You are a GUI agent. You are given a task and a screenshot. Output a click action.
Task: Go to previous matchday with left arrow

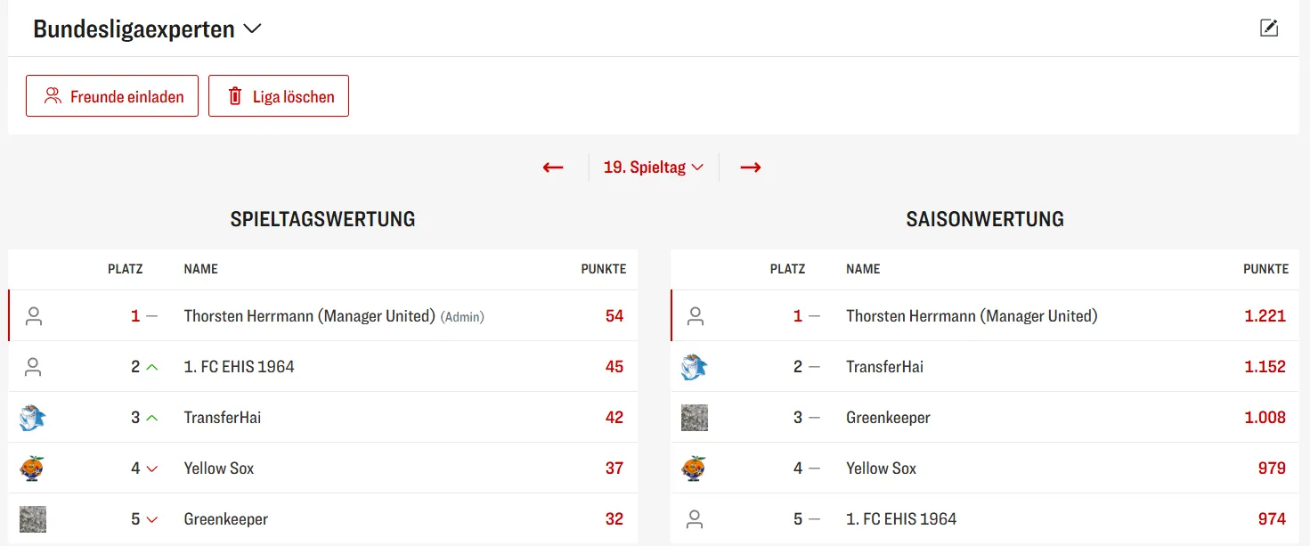click(553, 167)
